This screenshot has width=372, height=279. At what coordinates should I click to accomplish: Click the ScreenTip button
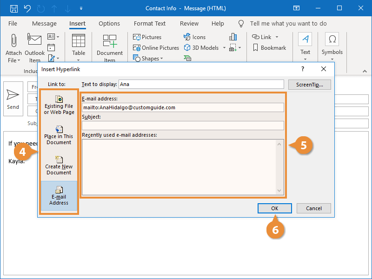(309, 85)
